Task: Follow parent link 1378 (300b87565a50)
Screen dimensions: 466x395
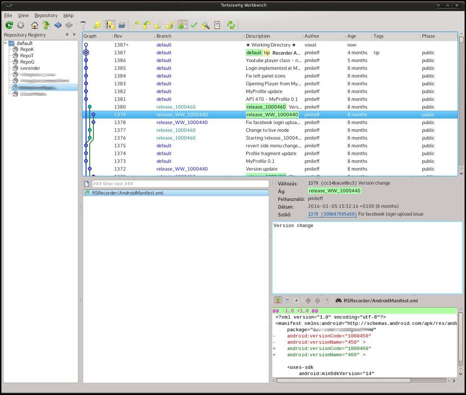Action: tap(332, 214)
